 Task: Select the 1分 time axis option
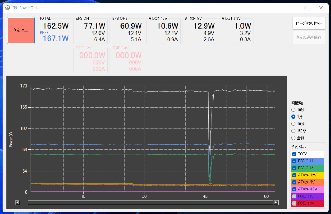coord(293,116)
